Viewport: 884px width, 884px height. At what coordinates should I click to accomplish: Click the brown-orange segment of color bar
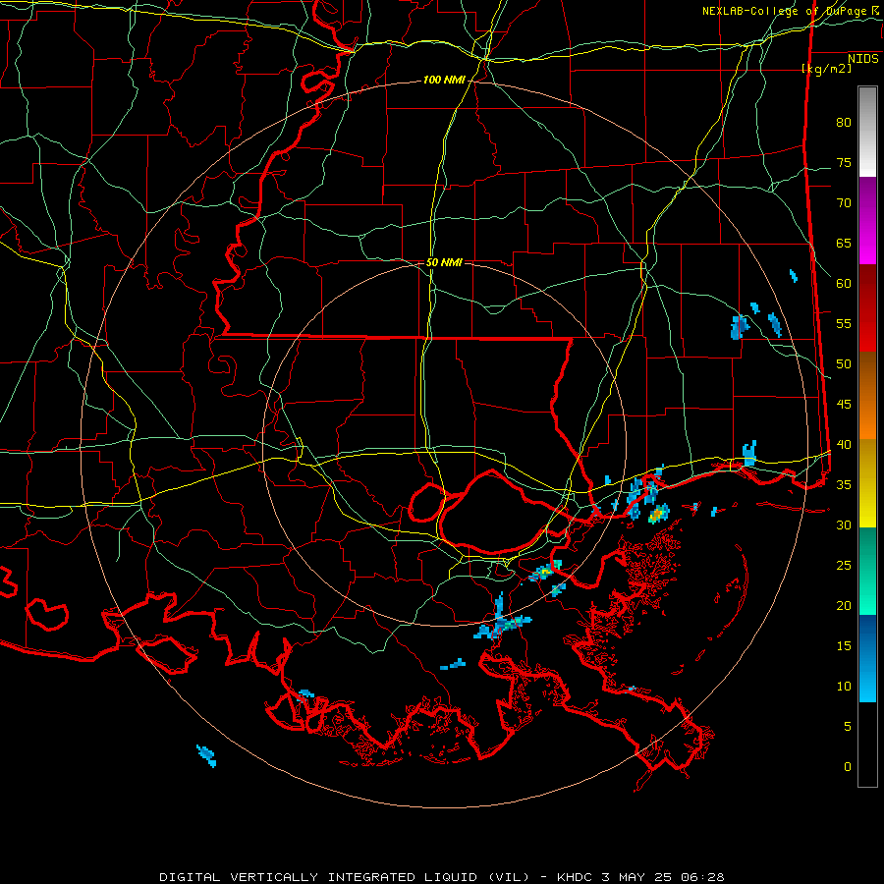(x=867, y=395)
